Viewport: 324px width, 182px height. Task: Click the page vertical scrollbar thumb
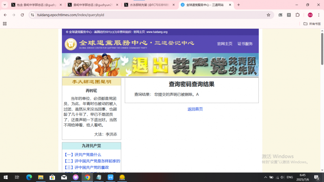tap(322, 49)
